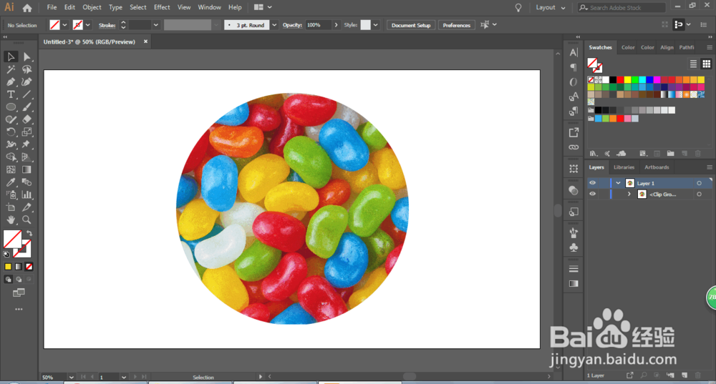Open the Swatches panel menu
The height and width of the screenshot is (384, 716).
point(709,47)
